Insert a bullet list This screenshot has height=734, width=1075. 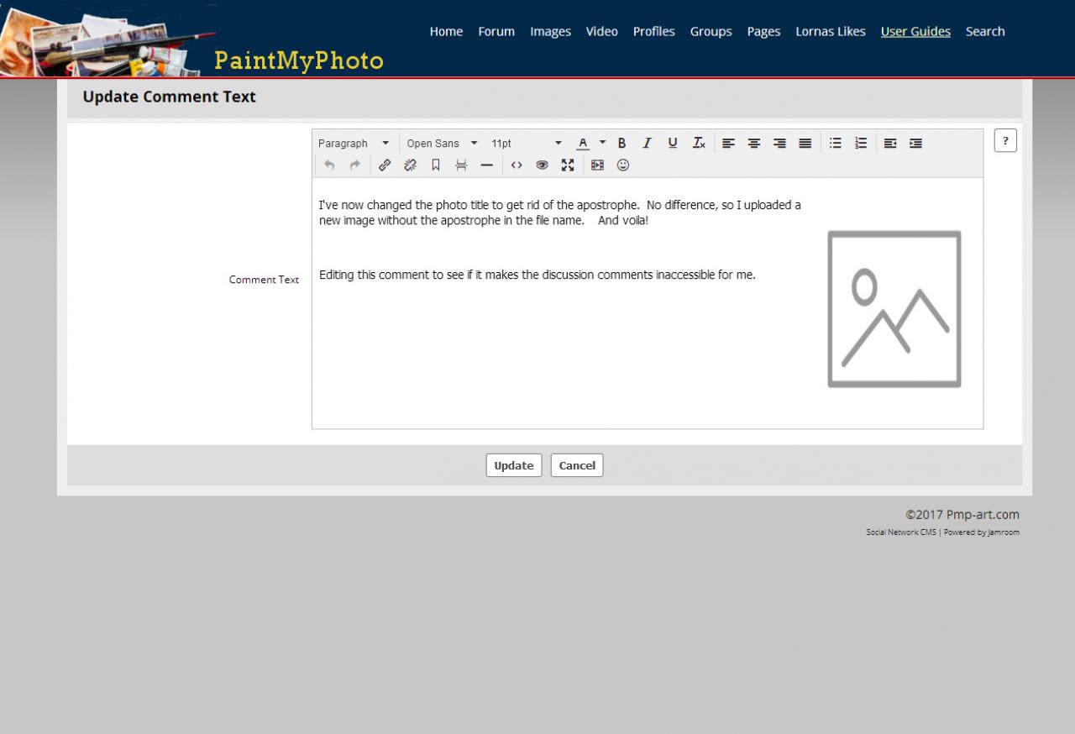click(x=836, y=144)
